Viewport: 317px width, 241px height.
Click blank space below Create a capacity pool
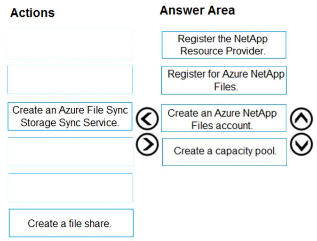[x=224, y=202]
